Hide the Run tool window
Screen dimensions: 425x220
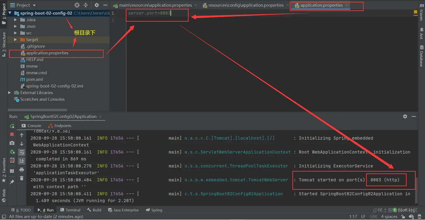(413, 116)
